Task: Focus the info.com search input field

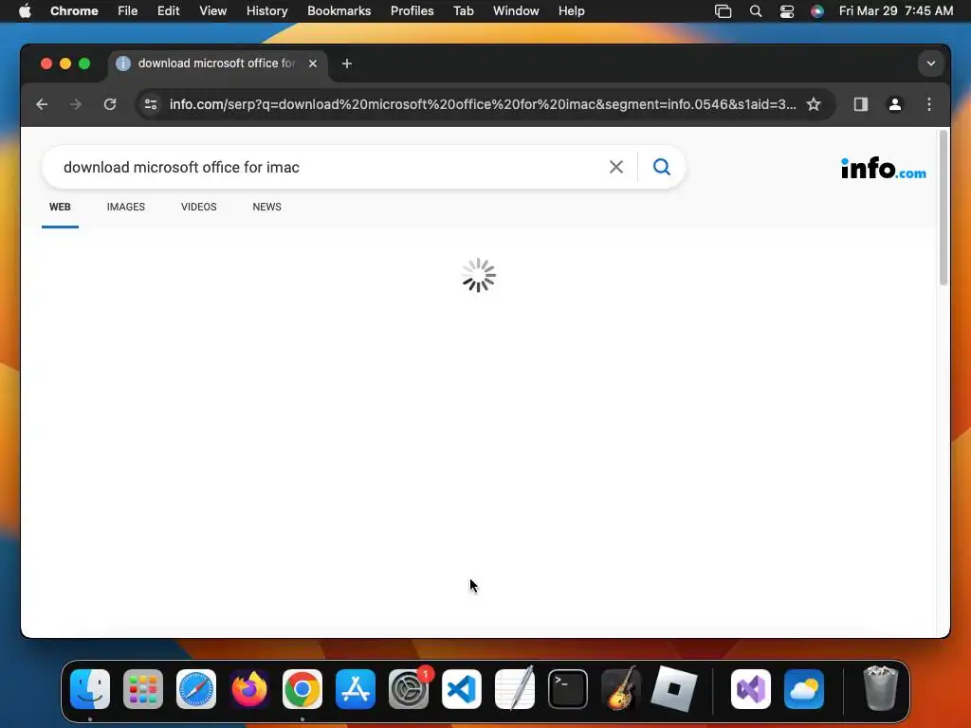Action: pyautogui.click(x=328, y=167)
